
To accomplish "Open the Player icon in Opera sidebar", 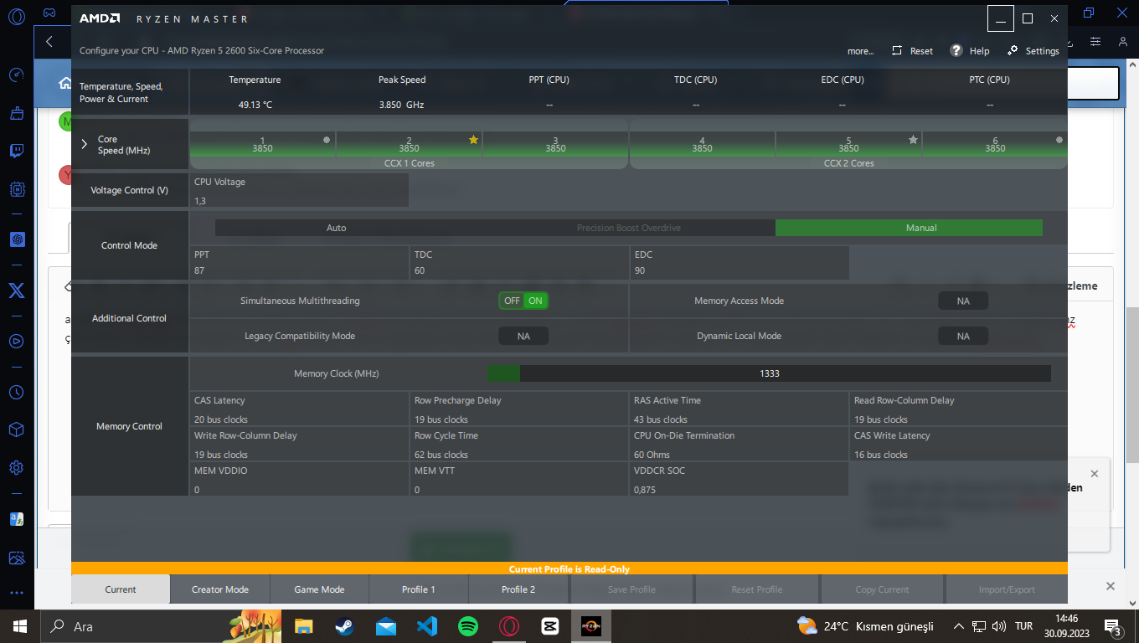I will [x=17, y=341].
